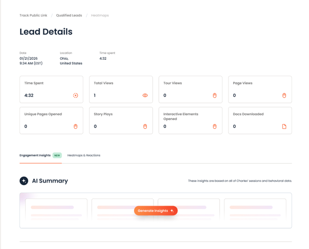Image resolution: width=309 pixels, height=249 pixels.
Task: Go to the Qualified Leads breadcrumb
Action: (x=69, y=15)
